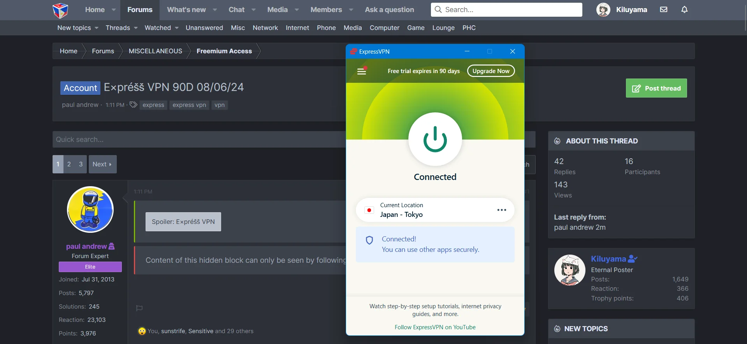Screen dimensions: 747x344
Task: Open sunstrife in reactions list
Action: point(173,331)
